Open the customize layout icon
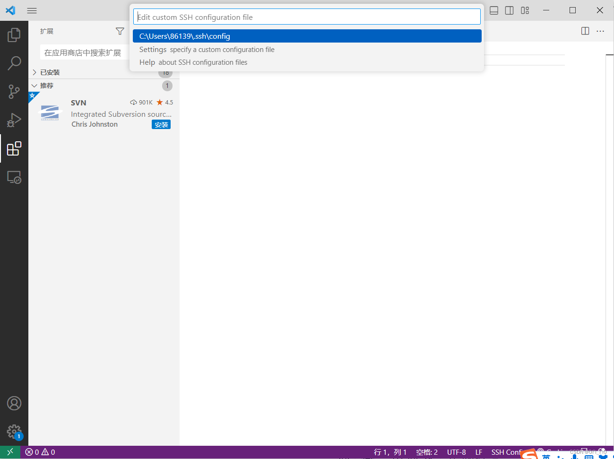Screen dimensions: 614x459 coord(525,10)
